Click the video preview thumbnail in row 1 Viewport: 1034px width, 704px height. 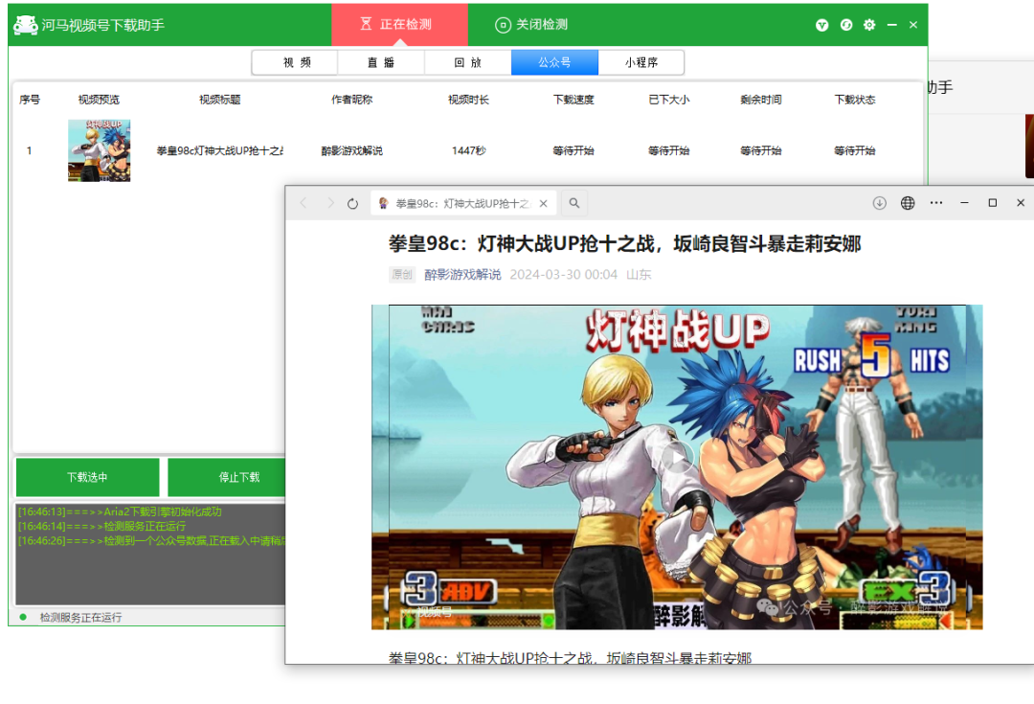coord(99,150)
